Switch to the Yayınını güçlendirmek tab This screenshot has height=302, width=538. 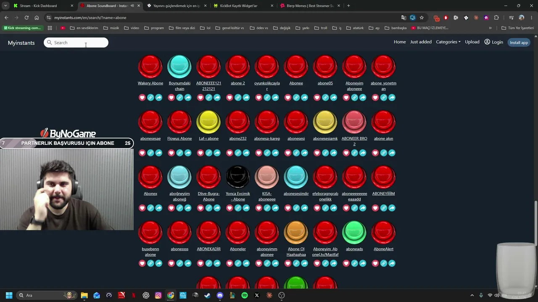(x=177, y=6)
